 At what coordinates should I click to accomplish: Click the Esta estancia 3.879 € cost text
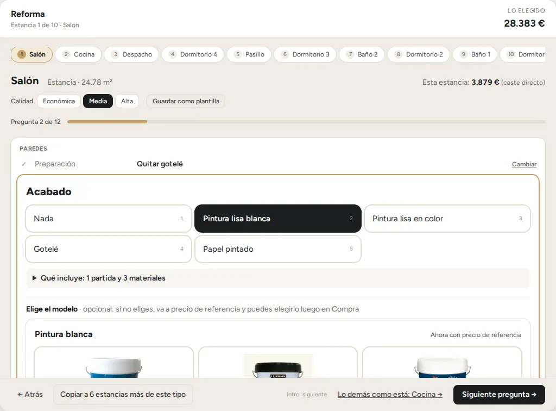pos(484,82)
